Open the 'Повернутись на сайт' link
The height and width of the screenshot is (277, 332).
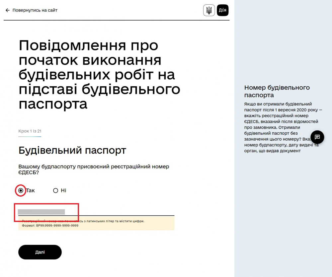click(x=35, y=10)
